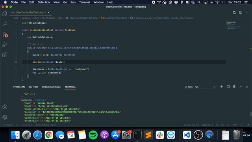This screenshot has height=142, width=252.
Task: Close the terminal panel
Action: pos(247,87)
